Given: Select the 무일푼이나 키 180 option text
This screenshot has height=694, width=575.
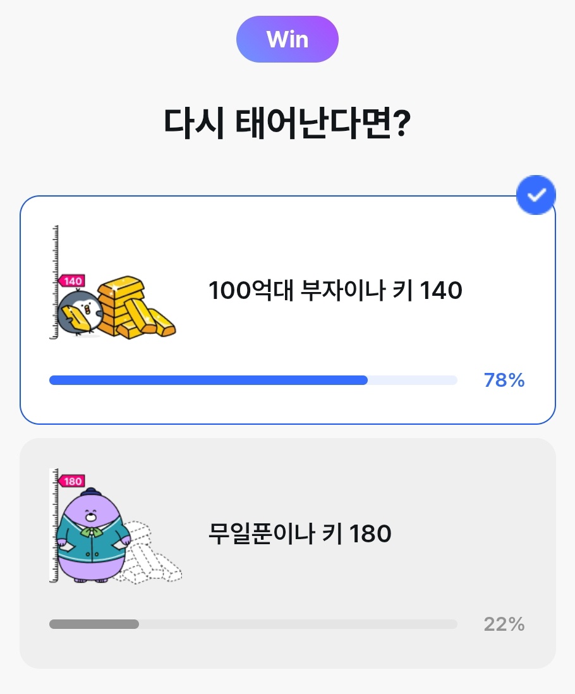Looking at the screenshot, I should click(x=300, y=533).
